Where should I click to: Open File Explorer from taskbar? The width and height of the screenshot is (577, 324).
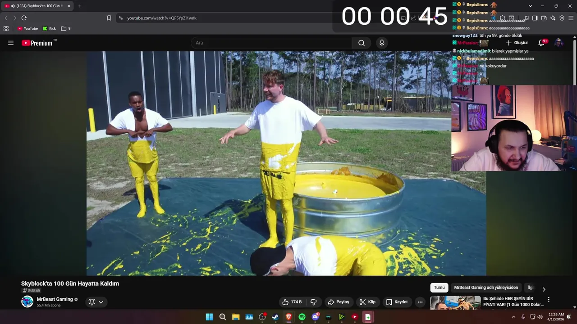[x=236, y=317]
